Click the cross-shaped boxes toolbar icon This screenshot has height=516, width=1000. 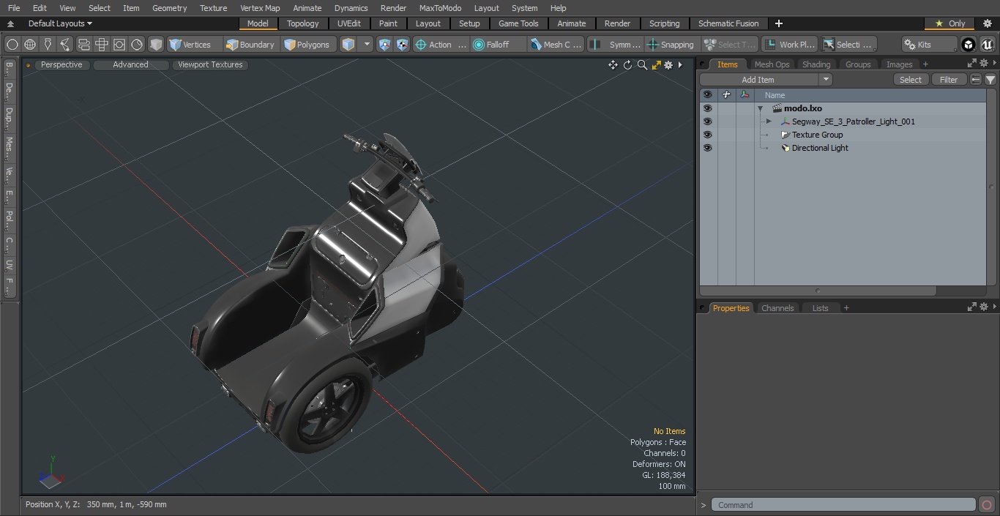coord(102,45)
